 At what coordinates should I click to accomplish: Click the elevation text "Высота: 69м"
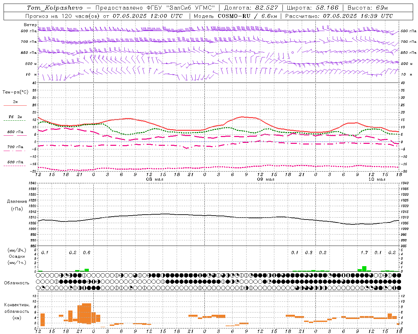368,8
